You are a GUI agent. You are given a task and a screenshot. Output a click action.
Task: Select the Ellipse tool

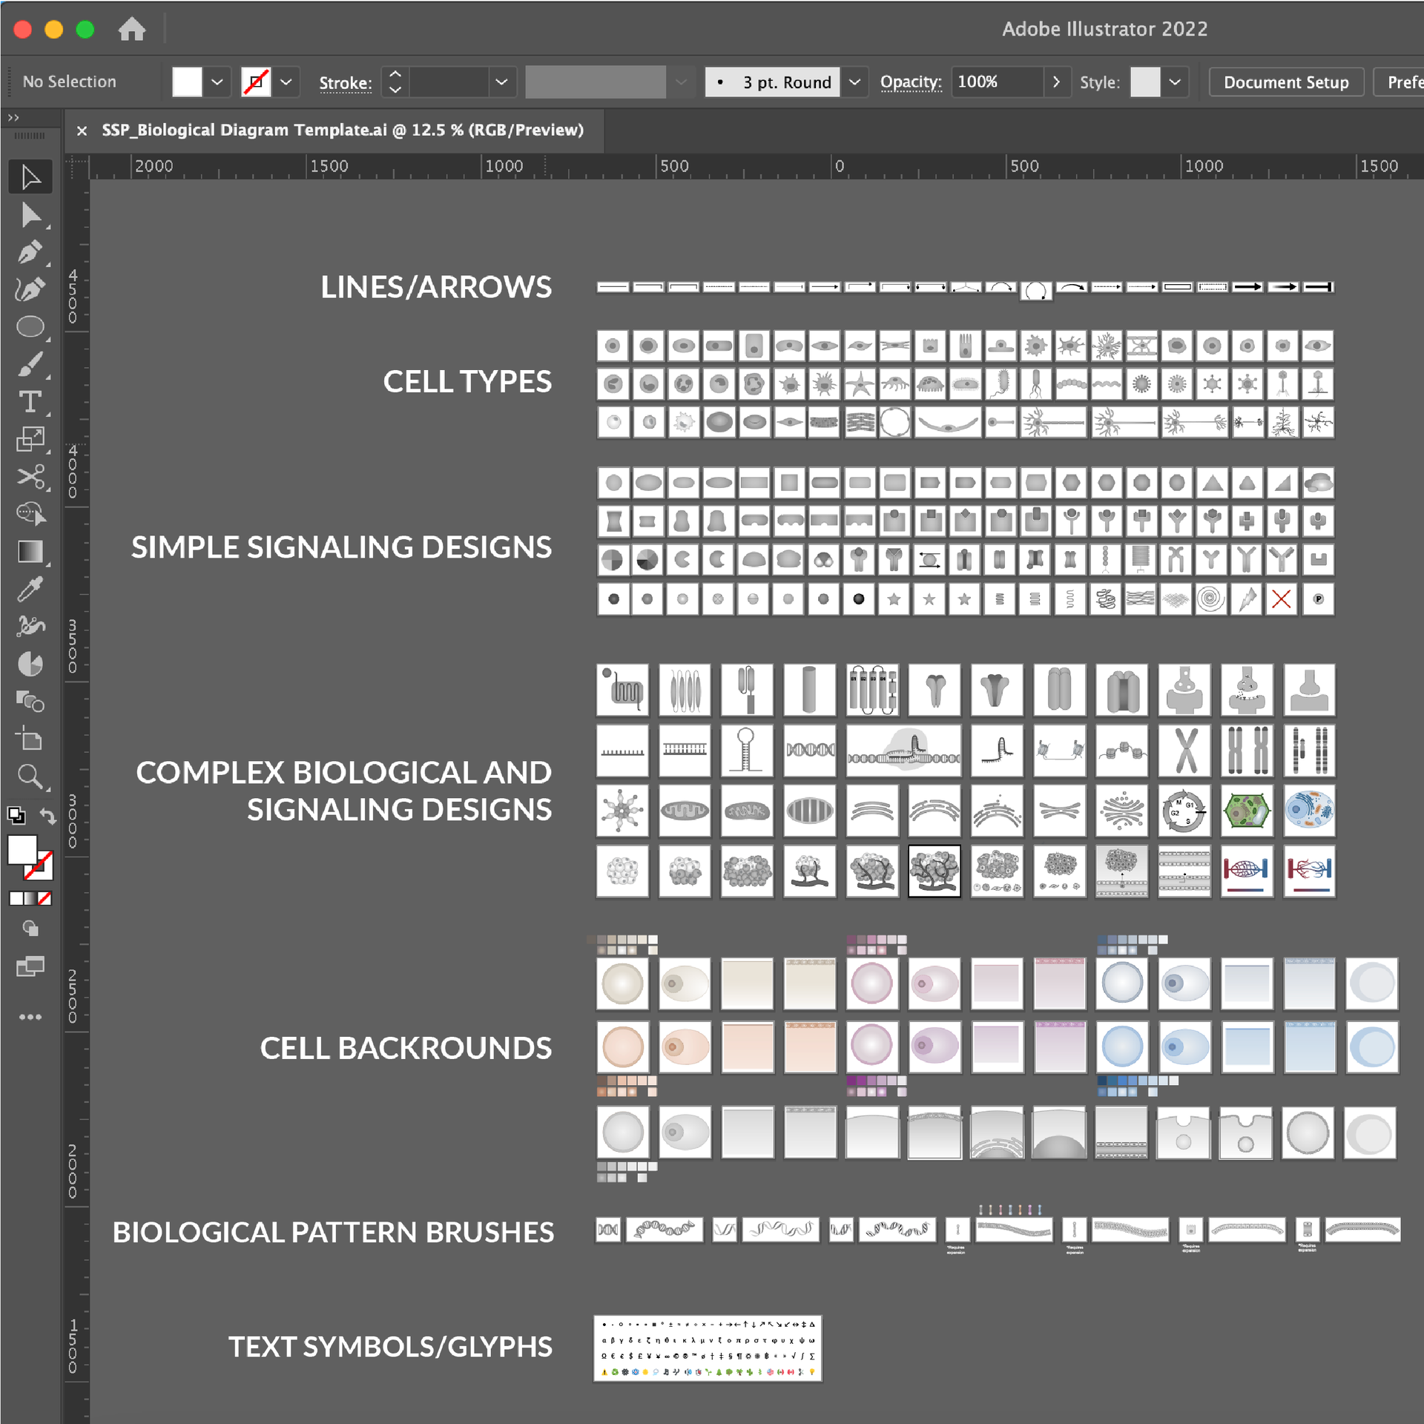30,327
